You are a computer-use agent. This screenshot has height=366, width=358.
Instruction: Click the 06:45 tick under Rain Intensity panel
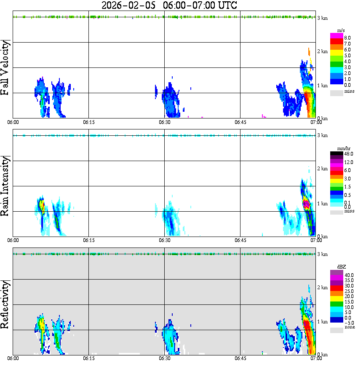point(240,240)
